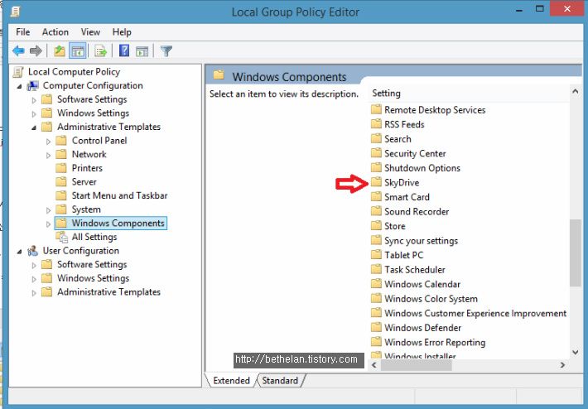Click the Windows Defender folder icon
The image size is (588, 409).
pos(376,327)
